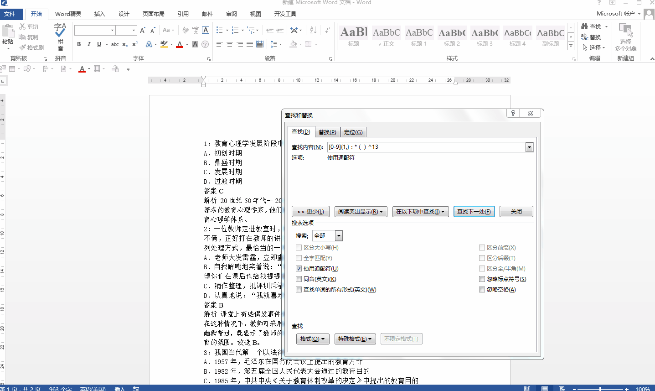Screen dimensions: 655x391
Task: Check the 区分大小写(H) match case checkbox
Action: coord(299,248)
